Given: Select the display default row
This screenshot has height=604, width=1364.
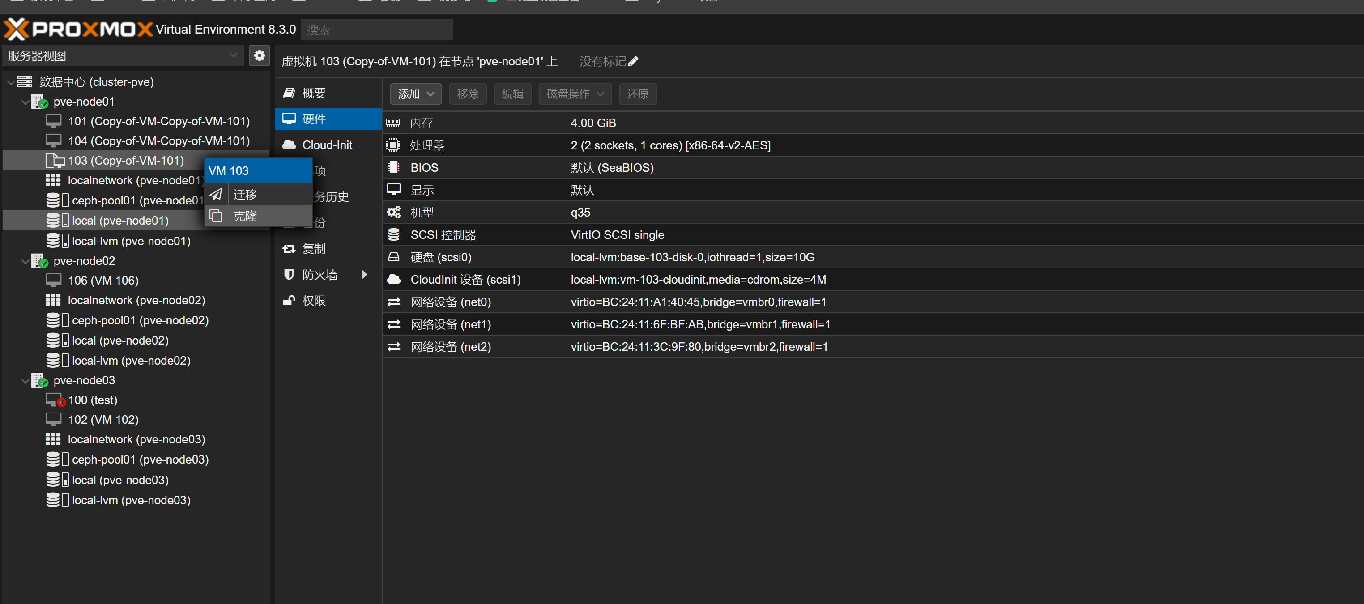Looking at the screenshot, I should [873, 190].
